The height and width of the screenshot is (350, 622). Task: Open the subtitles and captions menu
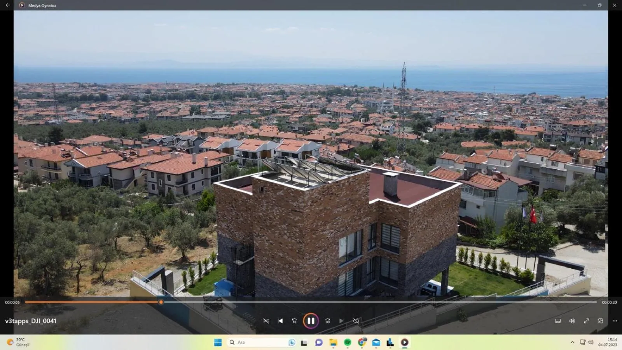click(x=558, y=321)
